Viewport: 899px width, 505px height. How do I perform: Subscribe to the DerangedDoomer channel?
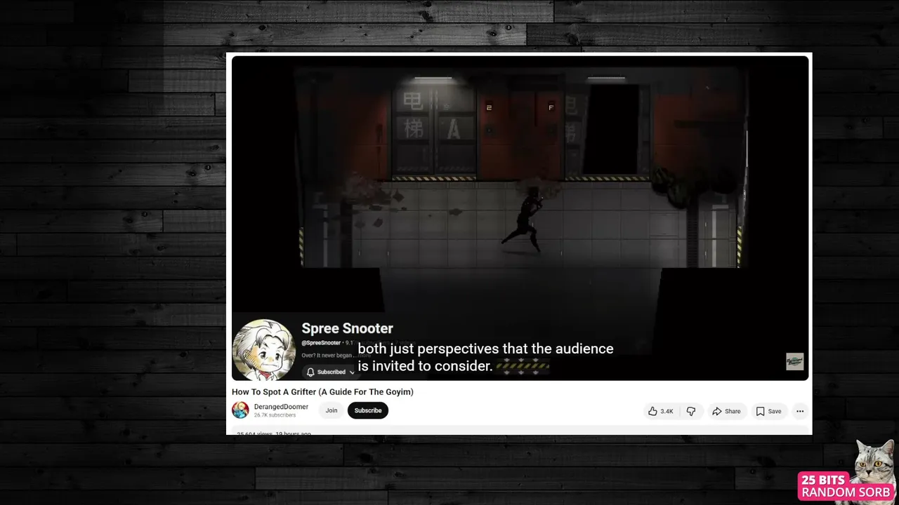368,410
